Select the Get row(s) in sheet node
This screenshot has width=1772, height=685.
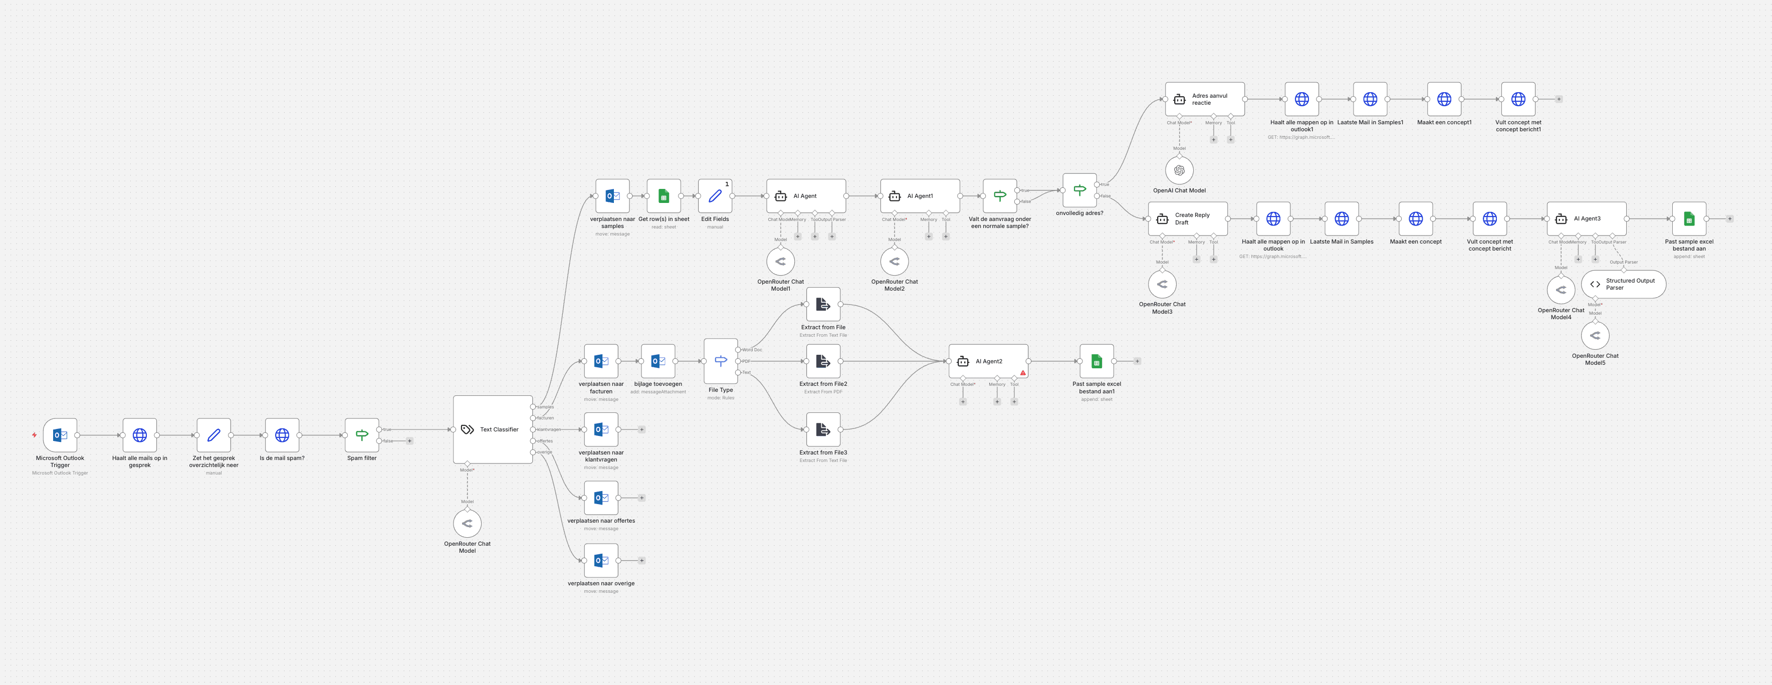664,196
